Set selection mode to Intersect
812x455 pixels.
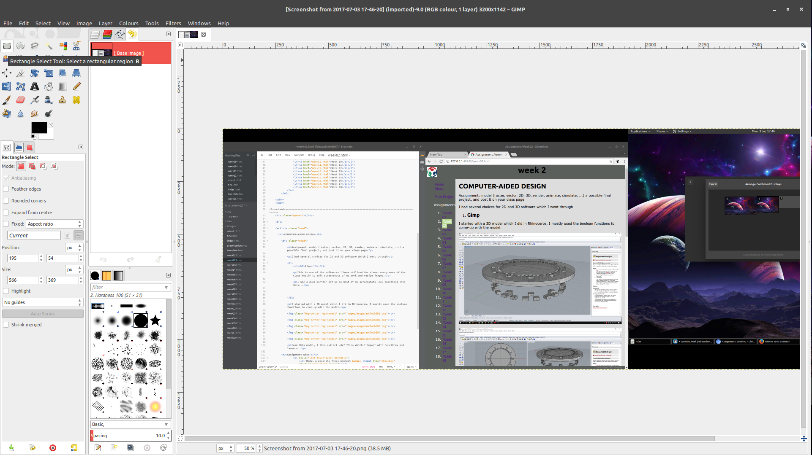(54, 166)
